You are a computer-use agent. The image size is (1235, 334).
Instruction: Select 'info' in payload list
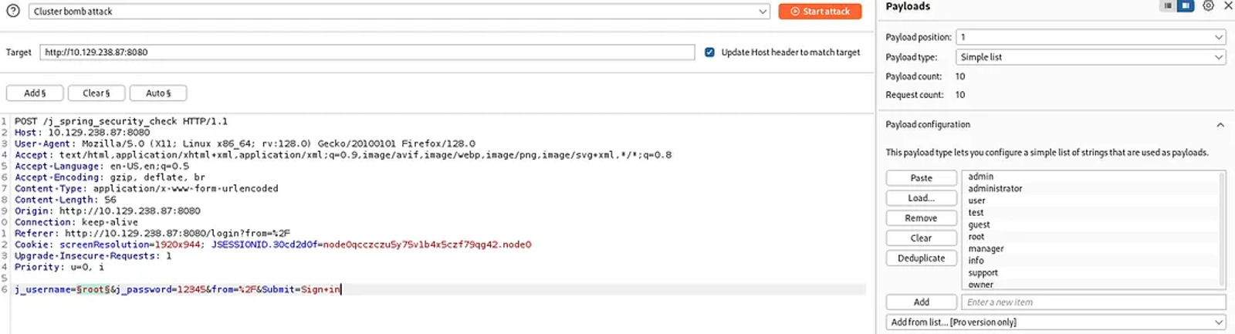976,261
